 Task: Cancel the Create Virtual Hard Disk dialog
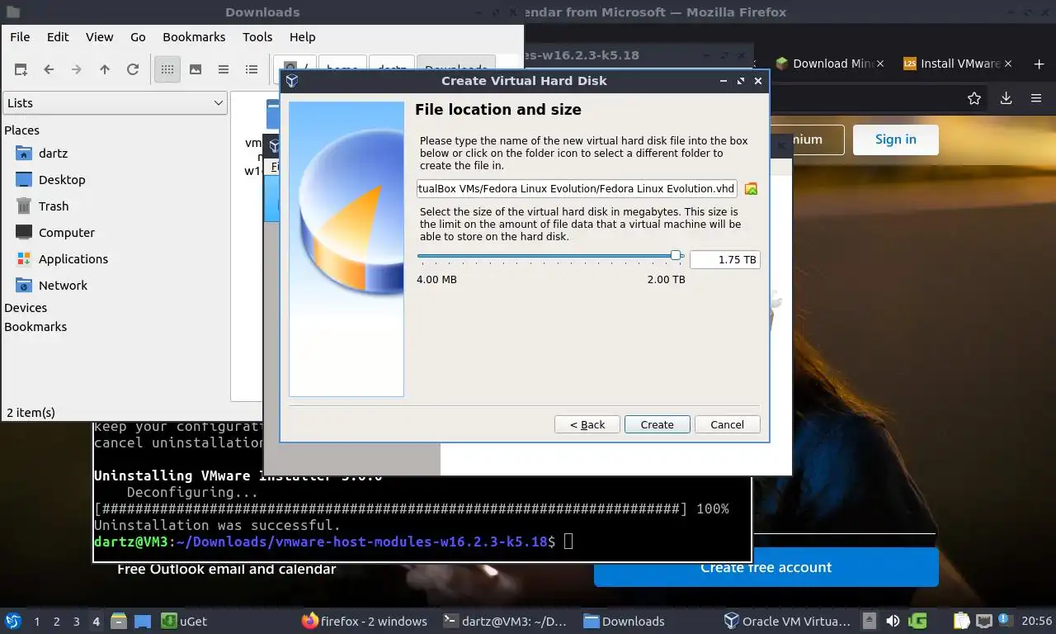pyautogui.click(x=727, y=424)
